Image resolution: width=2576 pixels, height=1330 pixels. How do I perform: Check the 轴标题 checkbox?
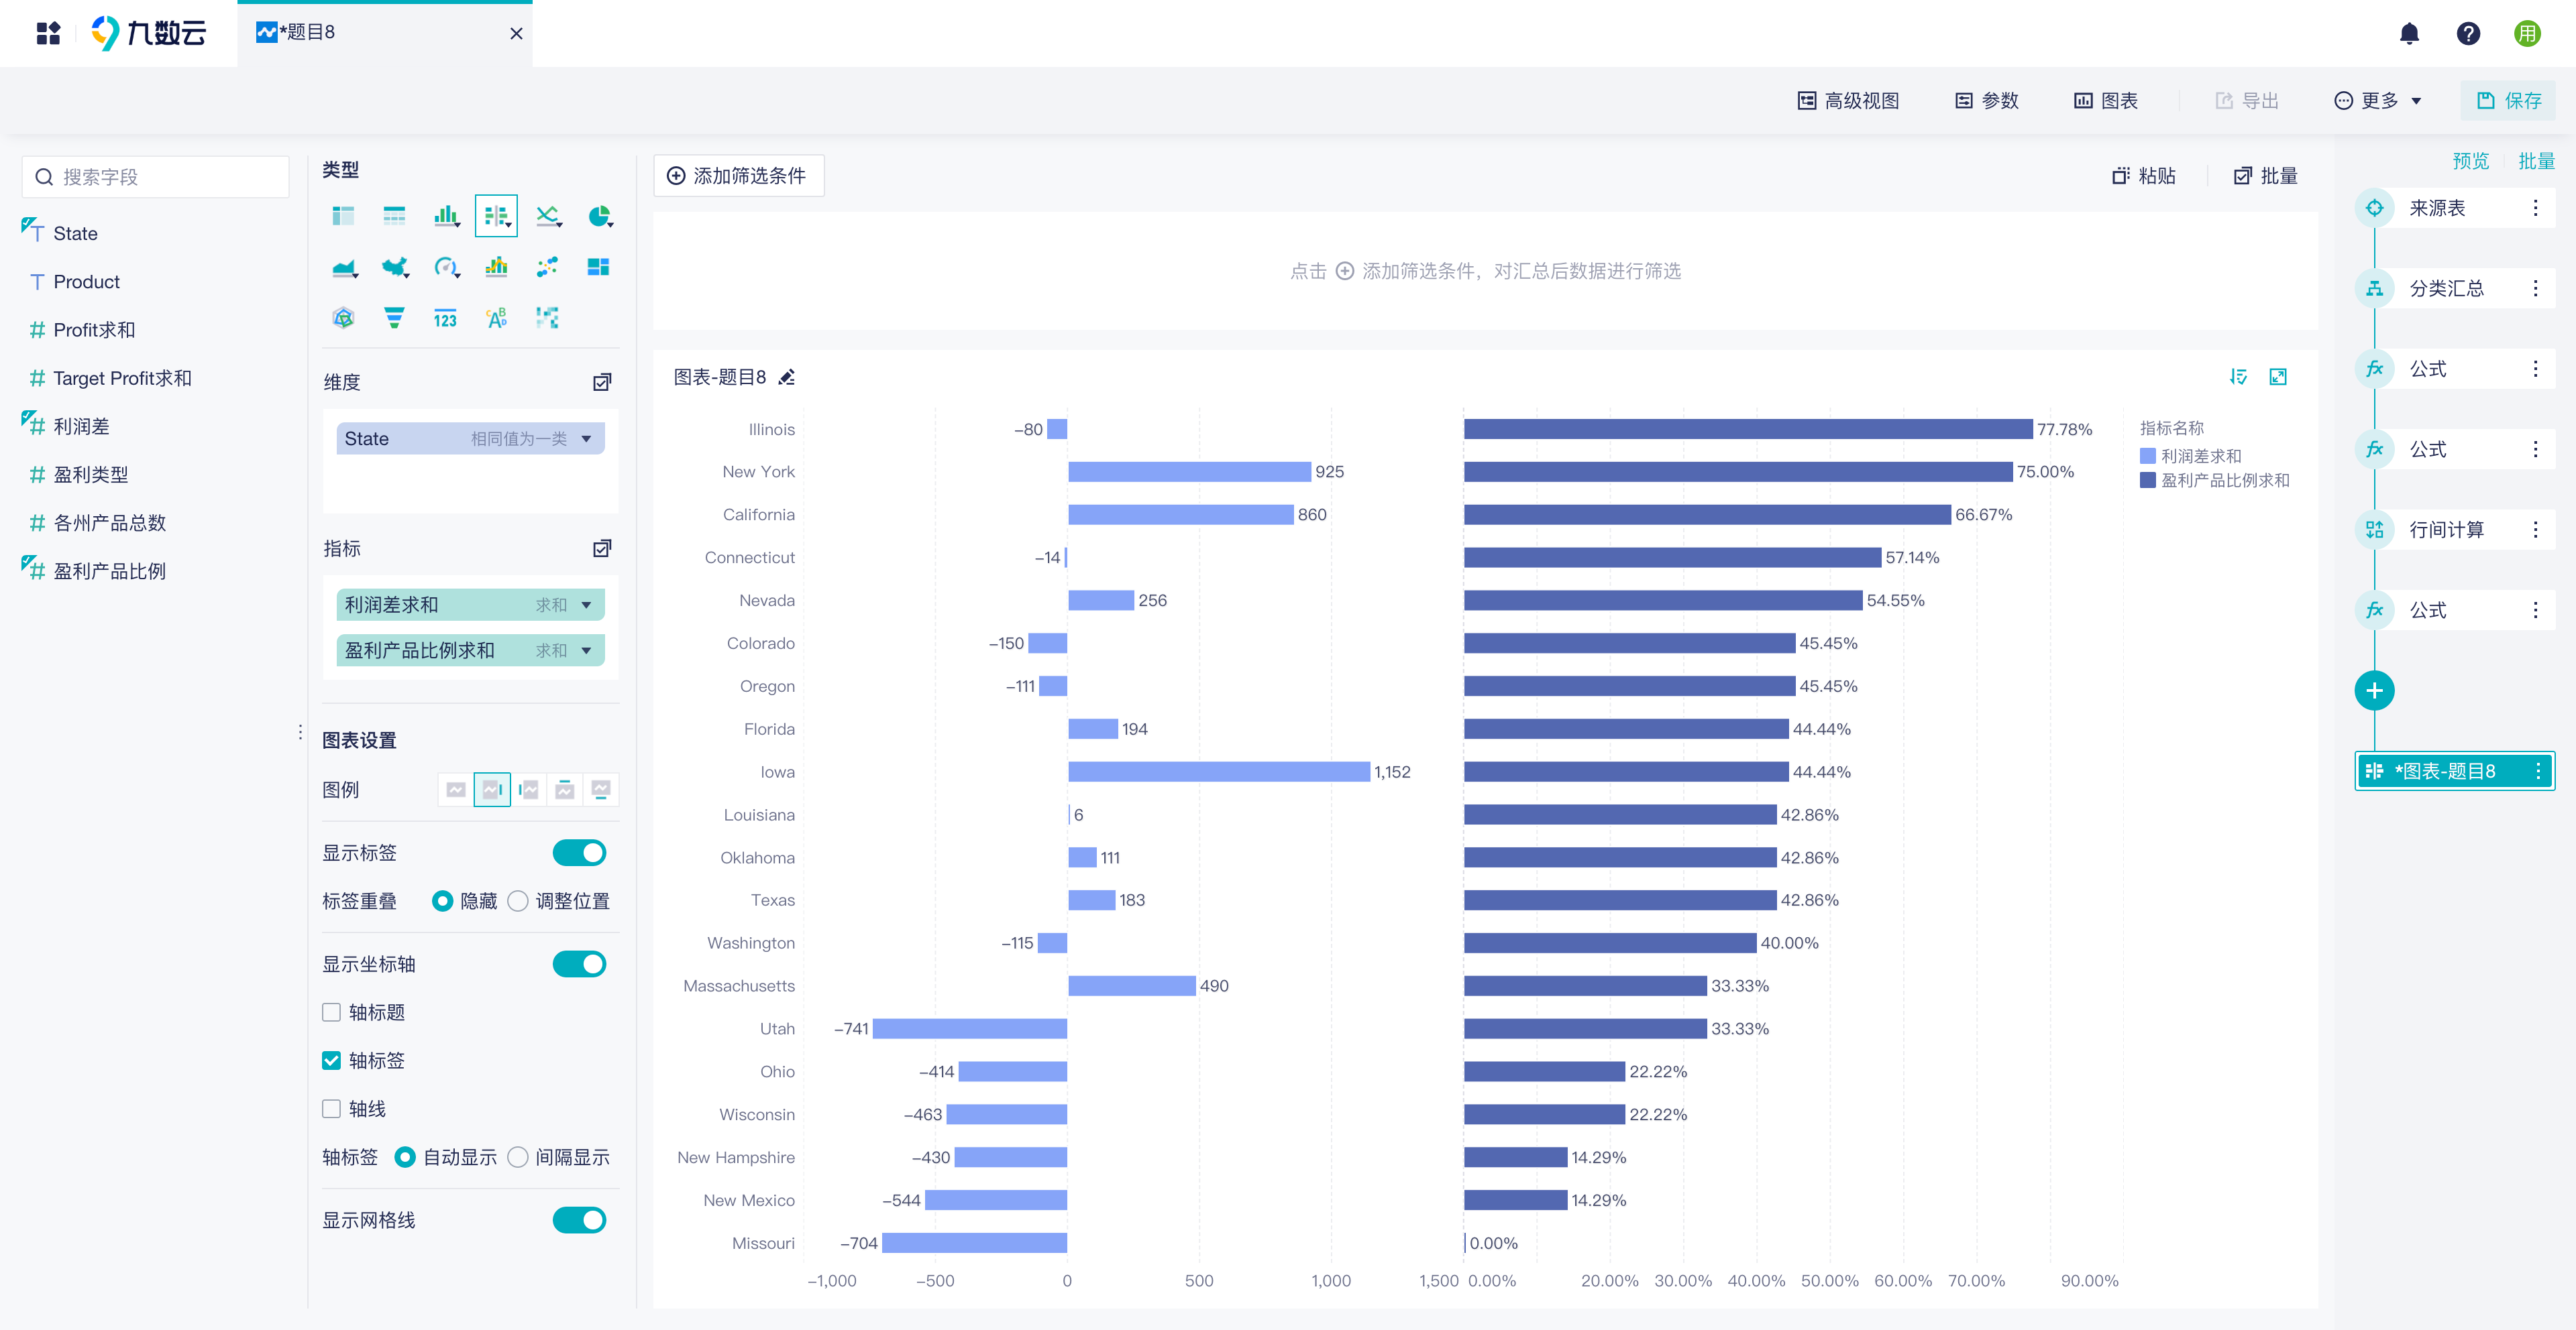[x=331, y=1012]
